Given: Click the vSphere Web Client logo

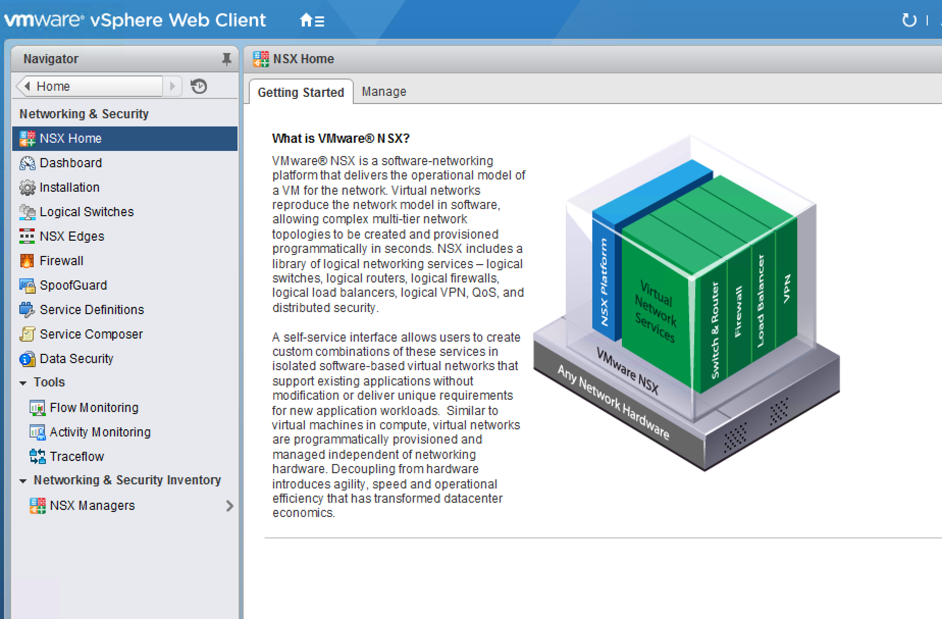Looking at the screenshot, I should [135, 20].
